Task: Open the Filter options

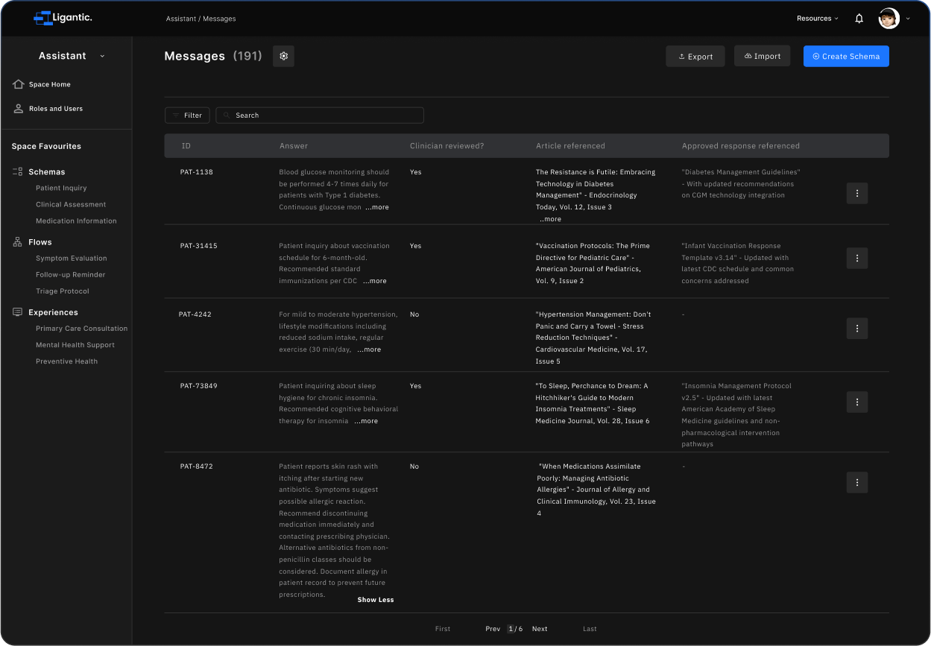Action: pos(187,115)
